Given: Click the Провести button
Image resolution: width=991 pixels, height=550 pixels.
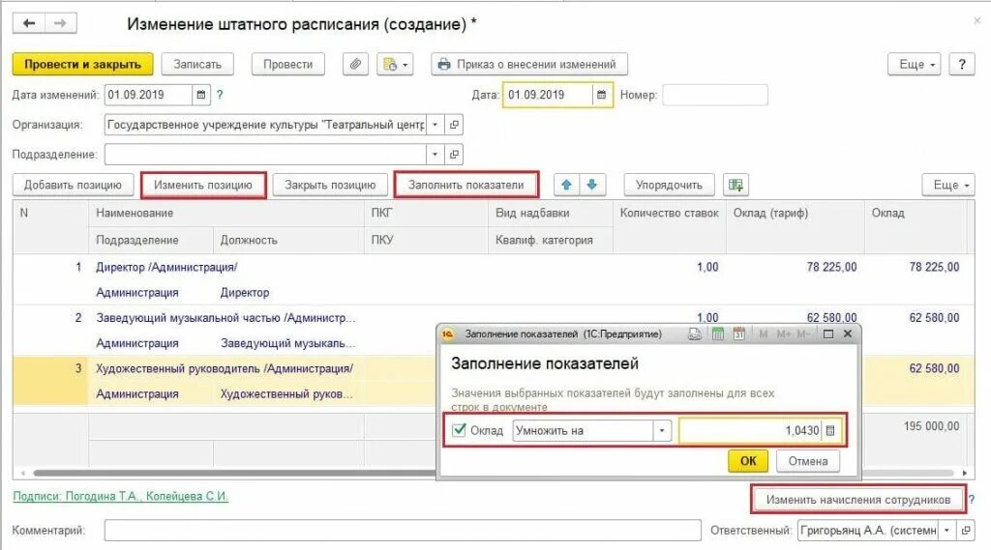Looking at the screenshot, I should coord(288,65).
